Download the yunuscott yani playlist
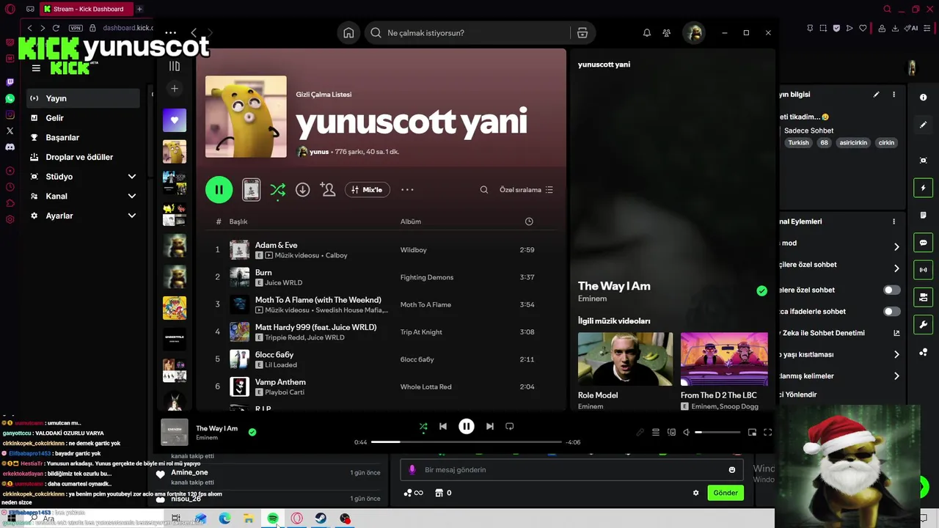 [x=302, y=190]
